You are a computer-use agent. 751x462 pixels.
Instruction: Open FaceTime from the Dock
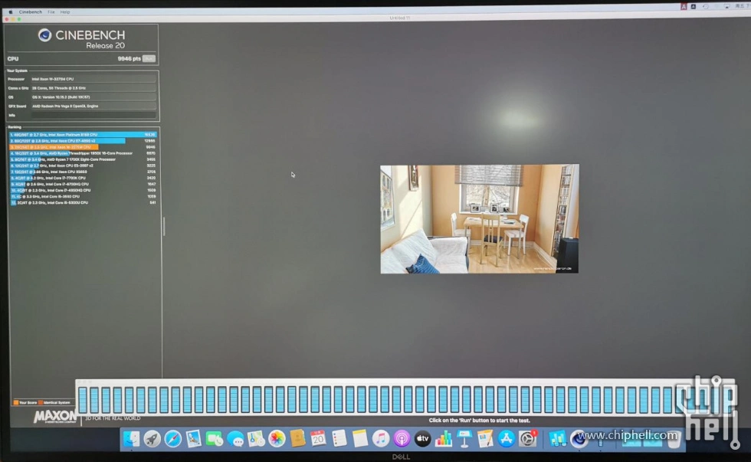[214, 438]
